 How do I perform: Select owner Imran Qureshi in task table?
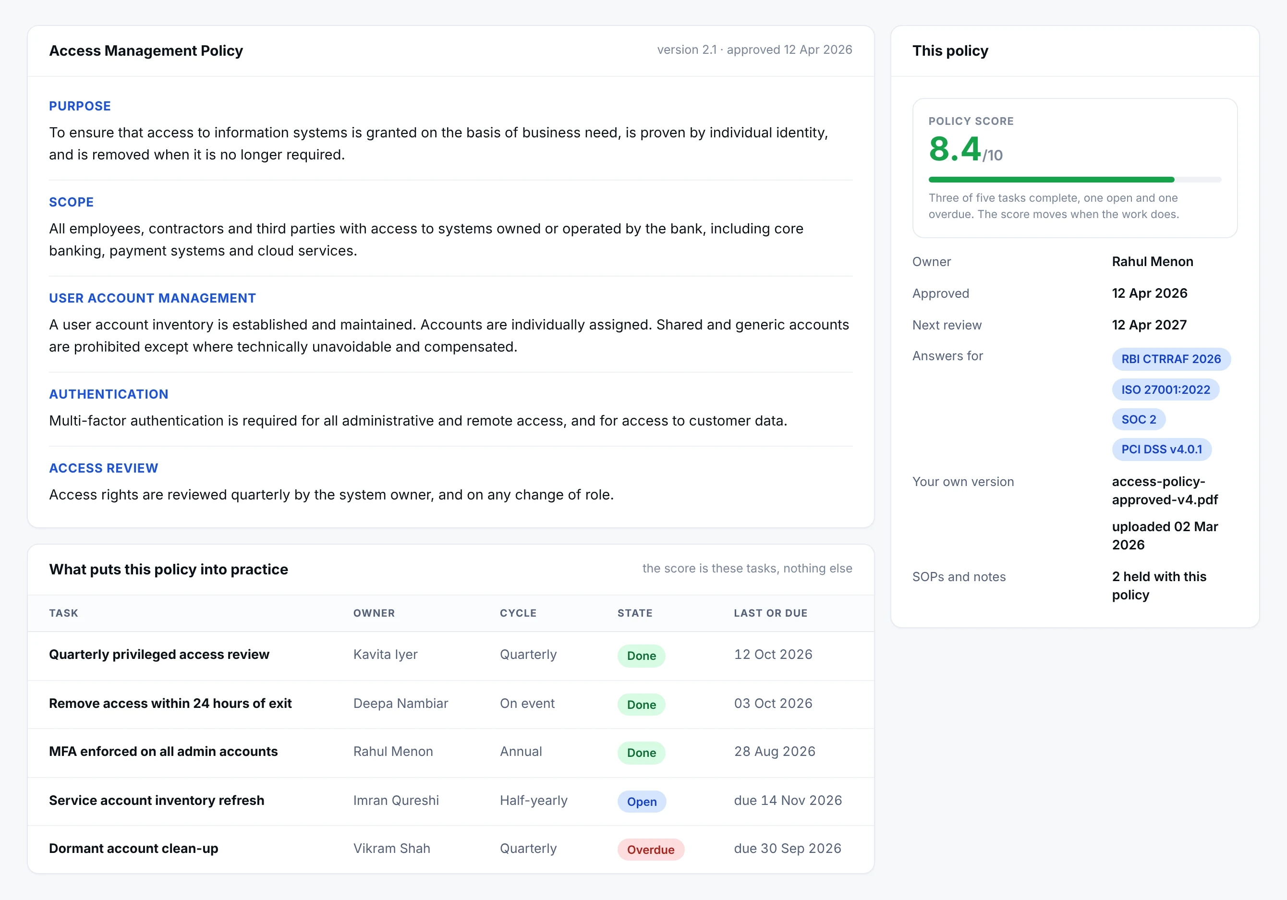pyautogui.click(x=396, y=800)
